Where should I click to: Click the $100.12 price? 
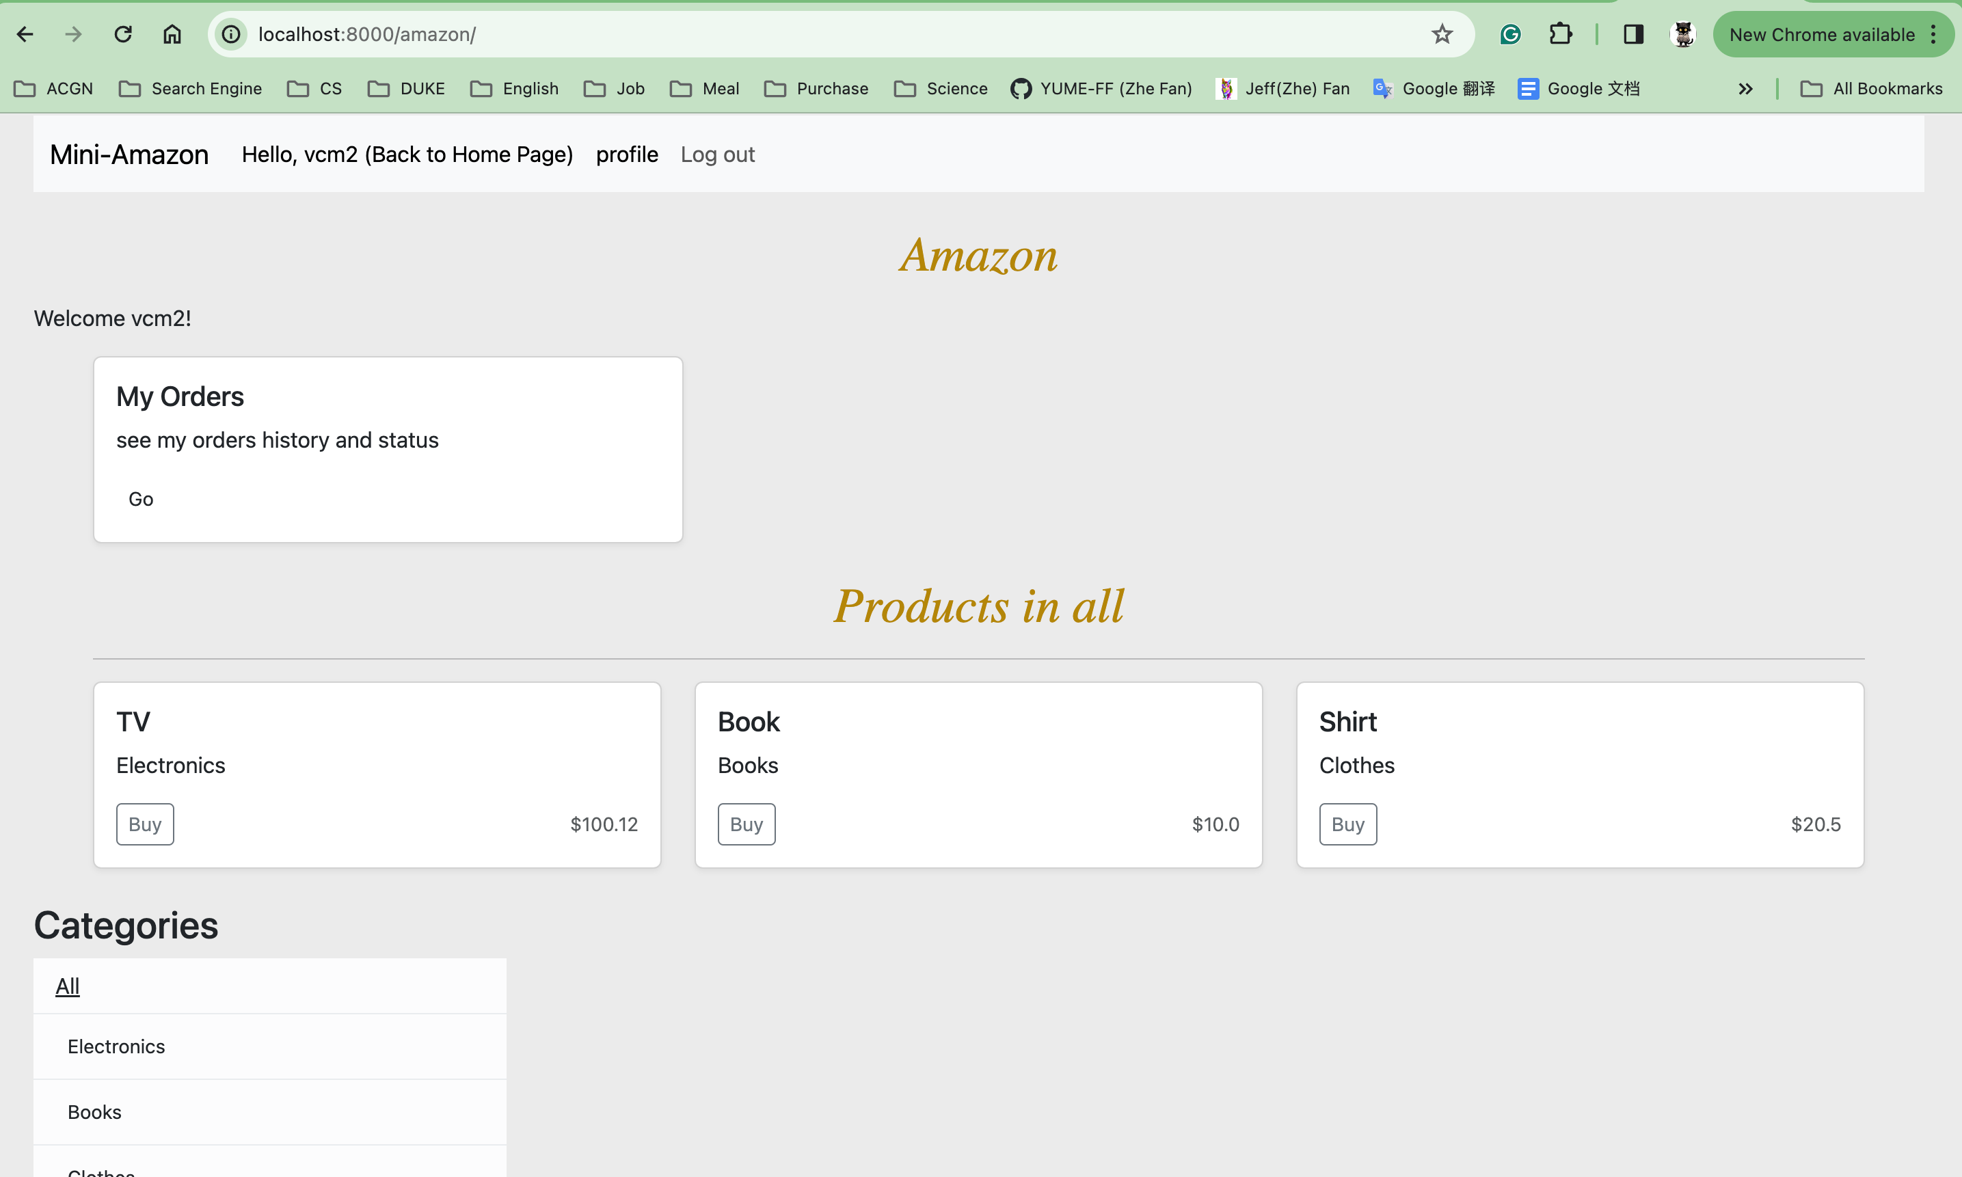coord(604,824)
